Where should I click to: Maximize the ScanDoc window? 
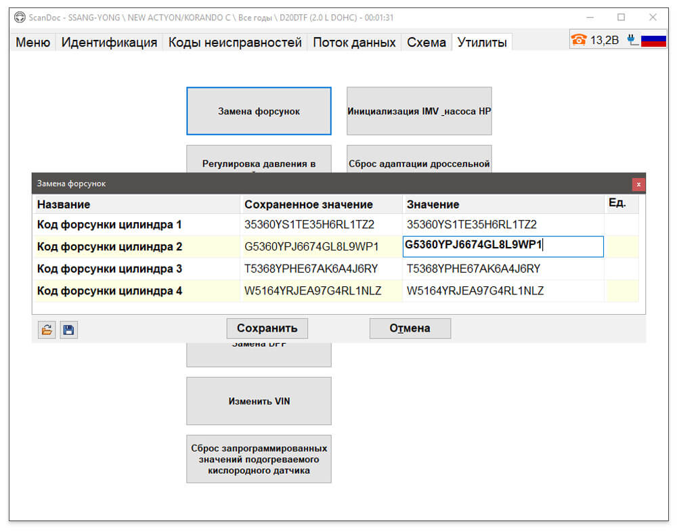[x=621, y=18]
